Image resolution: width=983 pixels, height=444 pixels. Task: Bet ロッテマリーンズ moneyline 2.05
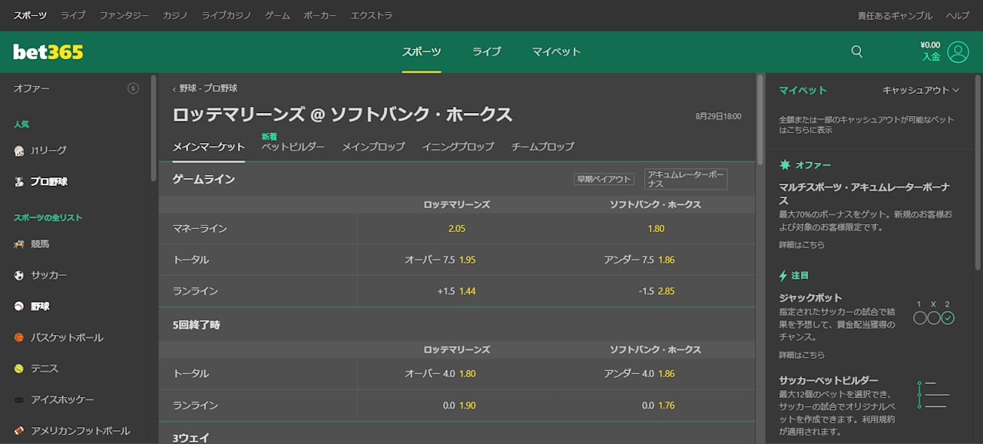pyautogui.click(x=457, y=228)
